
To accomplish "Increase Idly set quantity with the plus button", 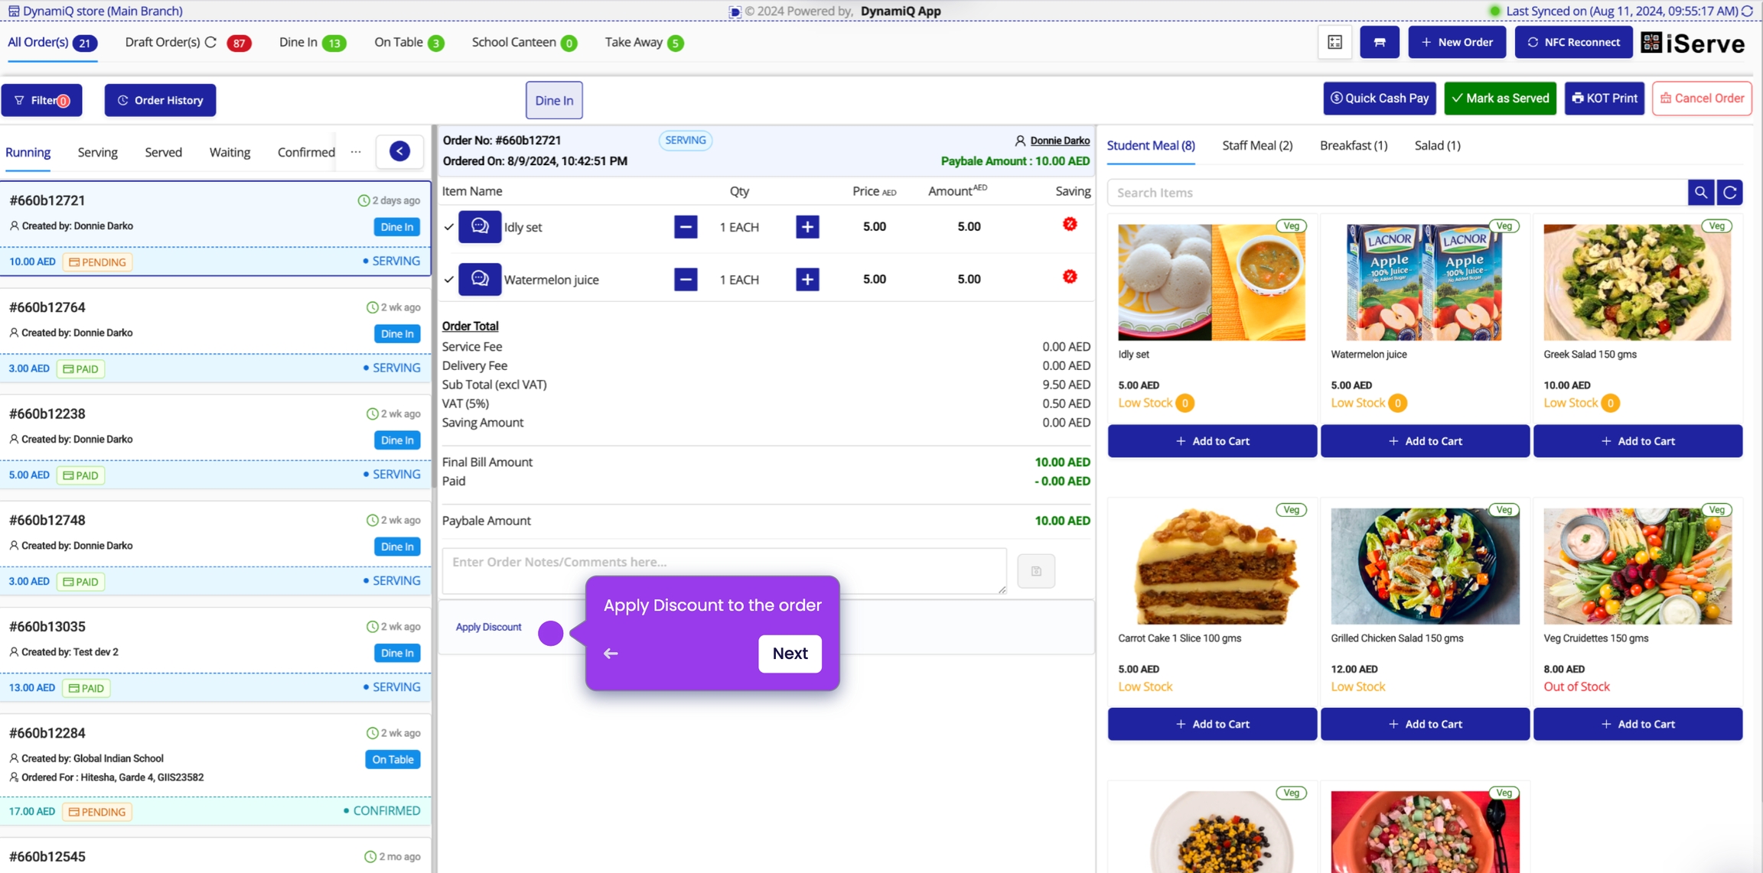I will [x=807, y=227].
